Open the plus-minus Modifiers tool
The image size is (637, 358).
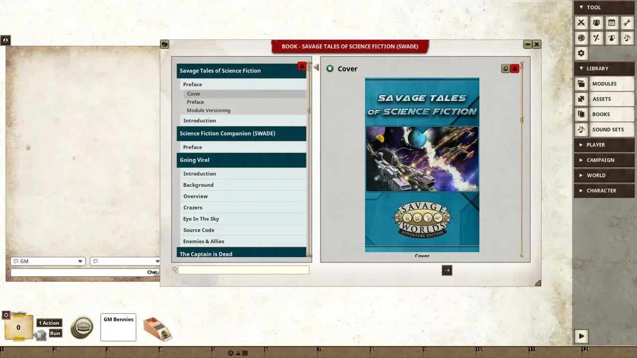click(x=596, y=38)
